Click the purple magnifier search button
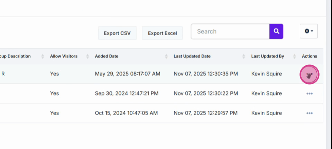Screen dimensions: 332x149 (276, 31)
